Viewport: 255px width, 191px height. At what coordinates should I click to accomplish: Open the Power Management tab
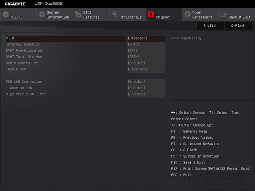point(202,15)
